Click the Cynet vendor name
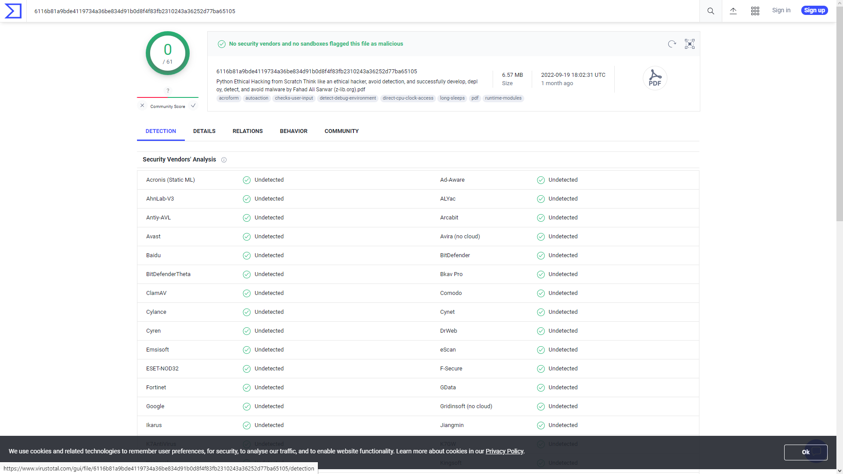 tap(447, 312)
